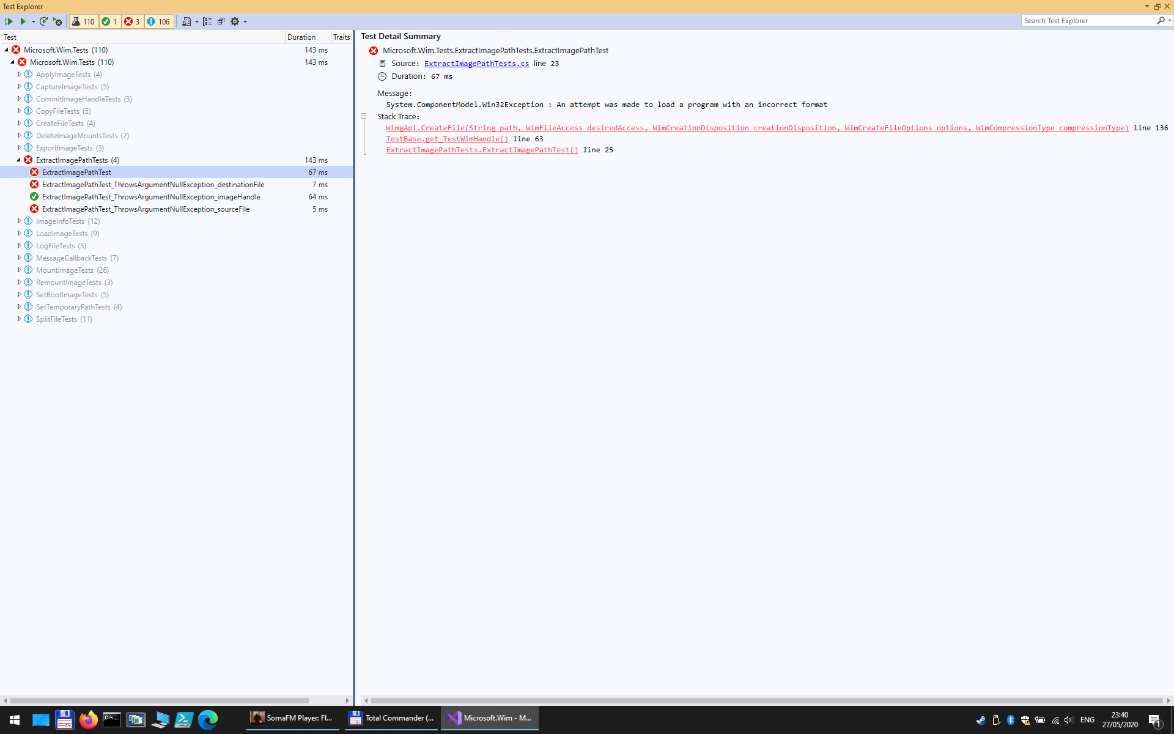Click the total 110 tests badge
Screen dimensions: 1174x734
[x=83, y=21]
